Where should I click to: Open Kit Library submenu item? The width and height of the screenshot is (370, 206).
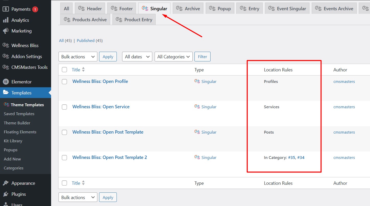pos(13,141)
